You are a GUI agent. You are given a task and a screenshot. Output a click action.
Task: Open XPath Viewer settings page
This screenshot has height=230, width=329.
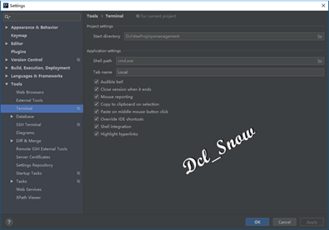[x=29, y=197]
